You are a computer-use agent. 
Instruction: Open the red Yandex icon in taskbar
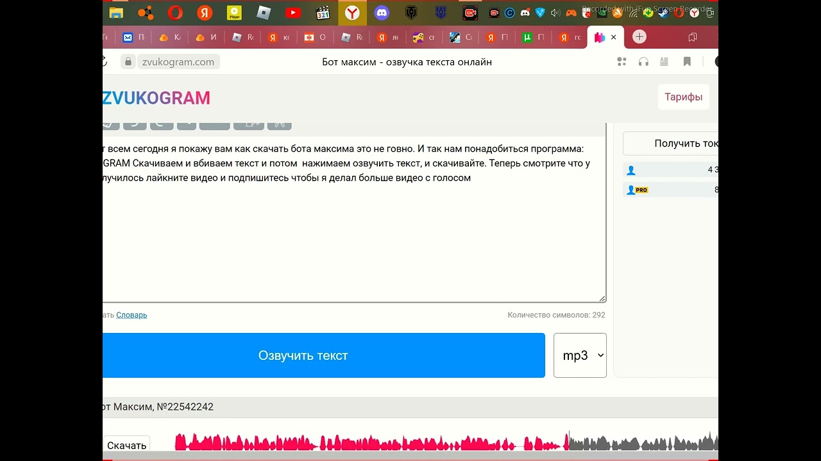205,12
